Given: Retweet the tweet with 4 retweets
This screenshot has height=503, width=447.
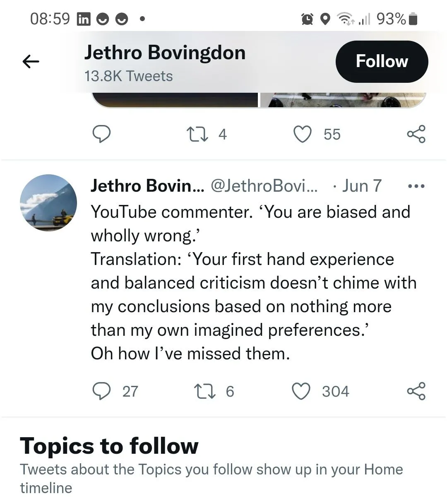Looking at the screenshot, I should pos(197,134).
